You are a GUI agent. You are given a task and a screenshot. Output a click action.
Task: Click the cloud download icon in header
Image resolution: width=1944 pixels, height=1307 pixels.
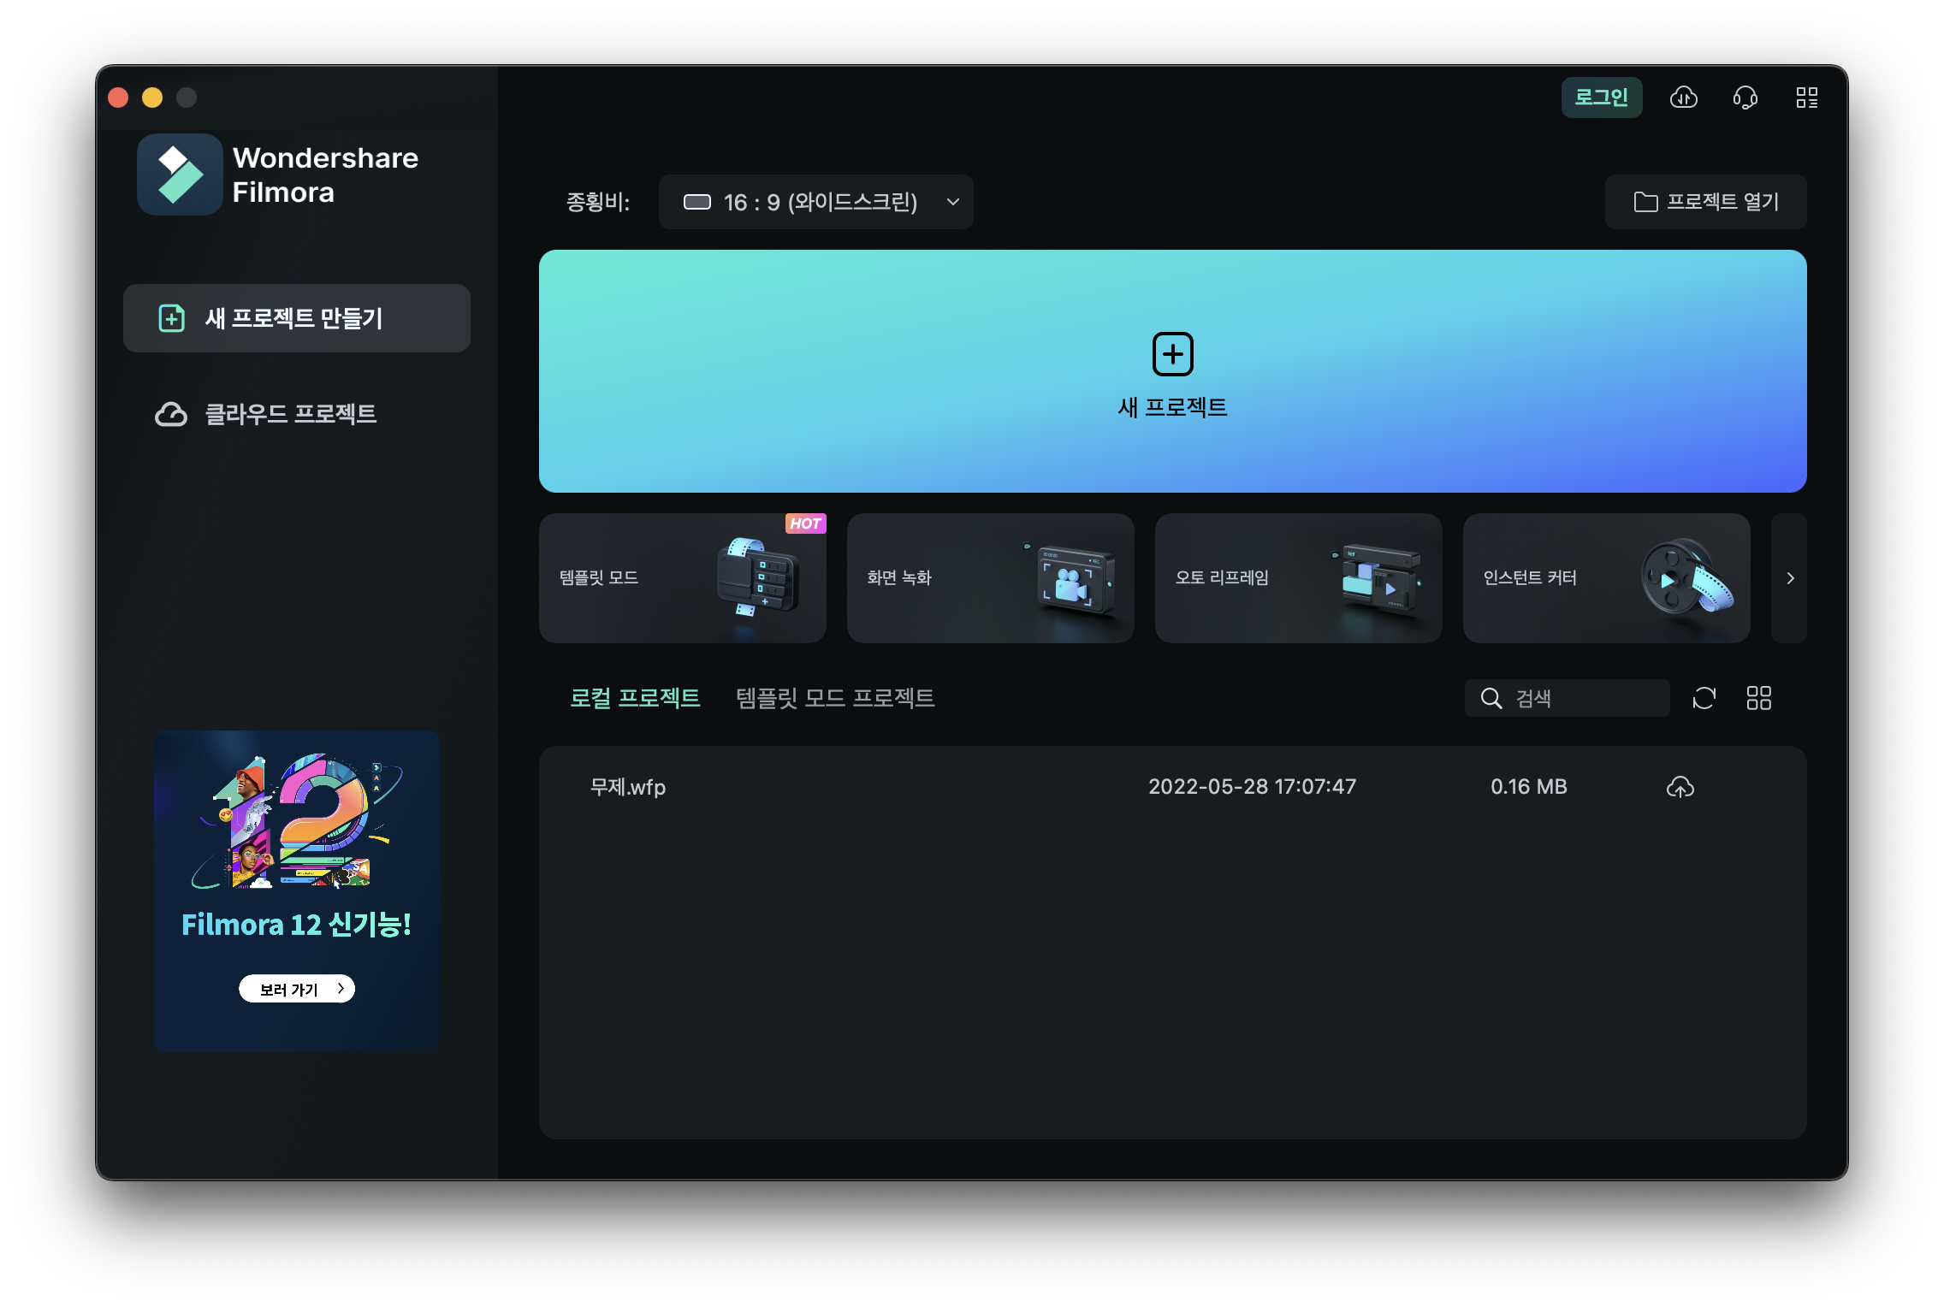pos(1683,98)
